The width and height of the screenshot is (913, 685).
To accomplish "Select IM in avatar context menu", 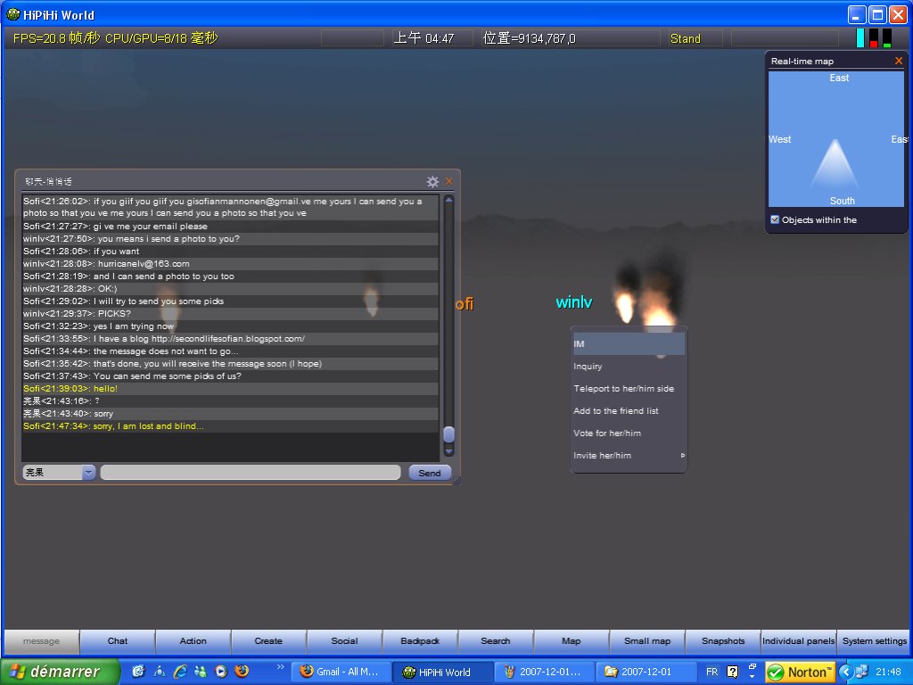I will (x=629, y=343).
